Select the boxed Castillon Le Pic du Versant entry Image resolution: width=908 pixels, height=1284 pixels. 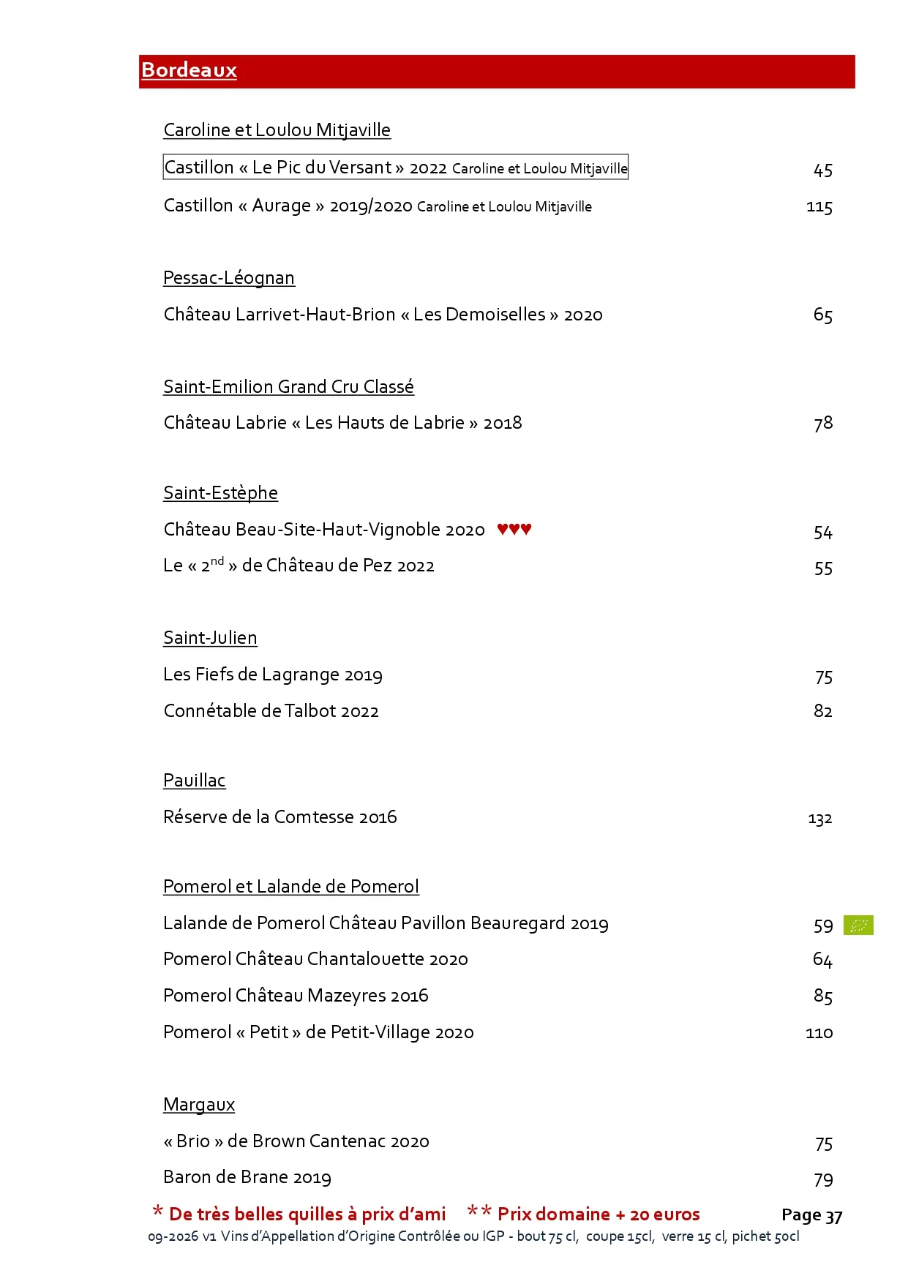[396, 168]
